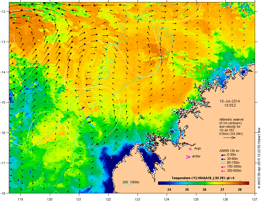This screenshot has width=261, height=202.
Task: Click the blue 30-80m legend arrow
Action: coord(223,159)
